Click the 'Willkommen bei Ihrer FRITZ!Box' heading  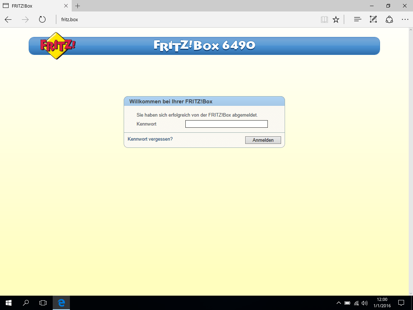tap(171, 102)
